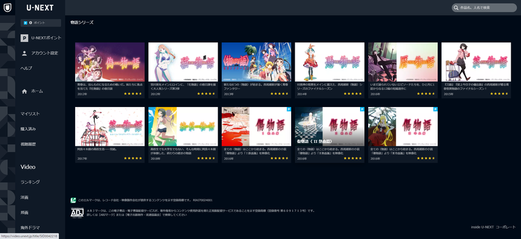Click description starting 新たな6つの〈物語〉が始まる
Screen dimensions: 521x239
[x=256, y=86]
